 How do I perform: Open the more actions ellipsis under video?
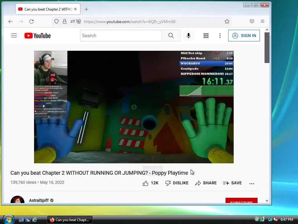point(252,184)
